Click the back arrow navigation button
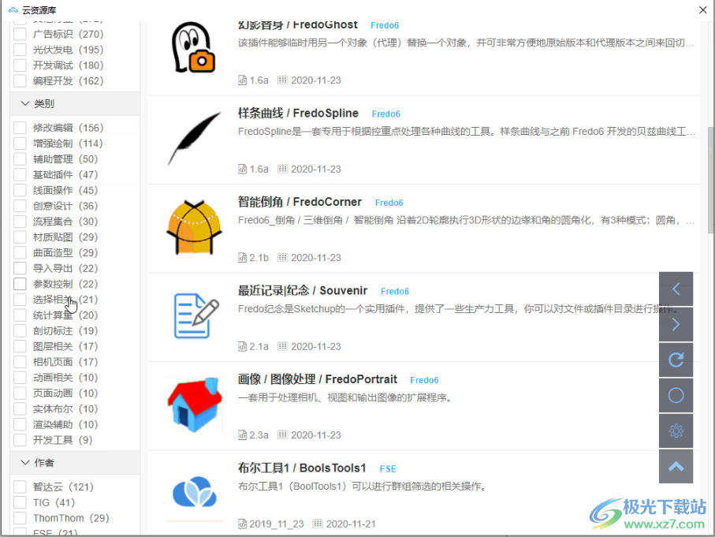 coord(676,289)
